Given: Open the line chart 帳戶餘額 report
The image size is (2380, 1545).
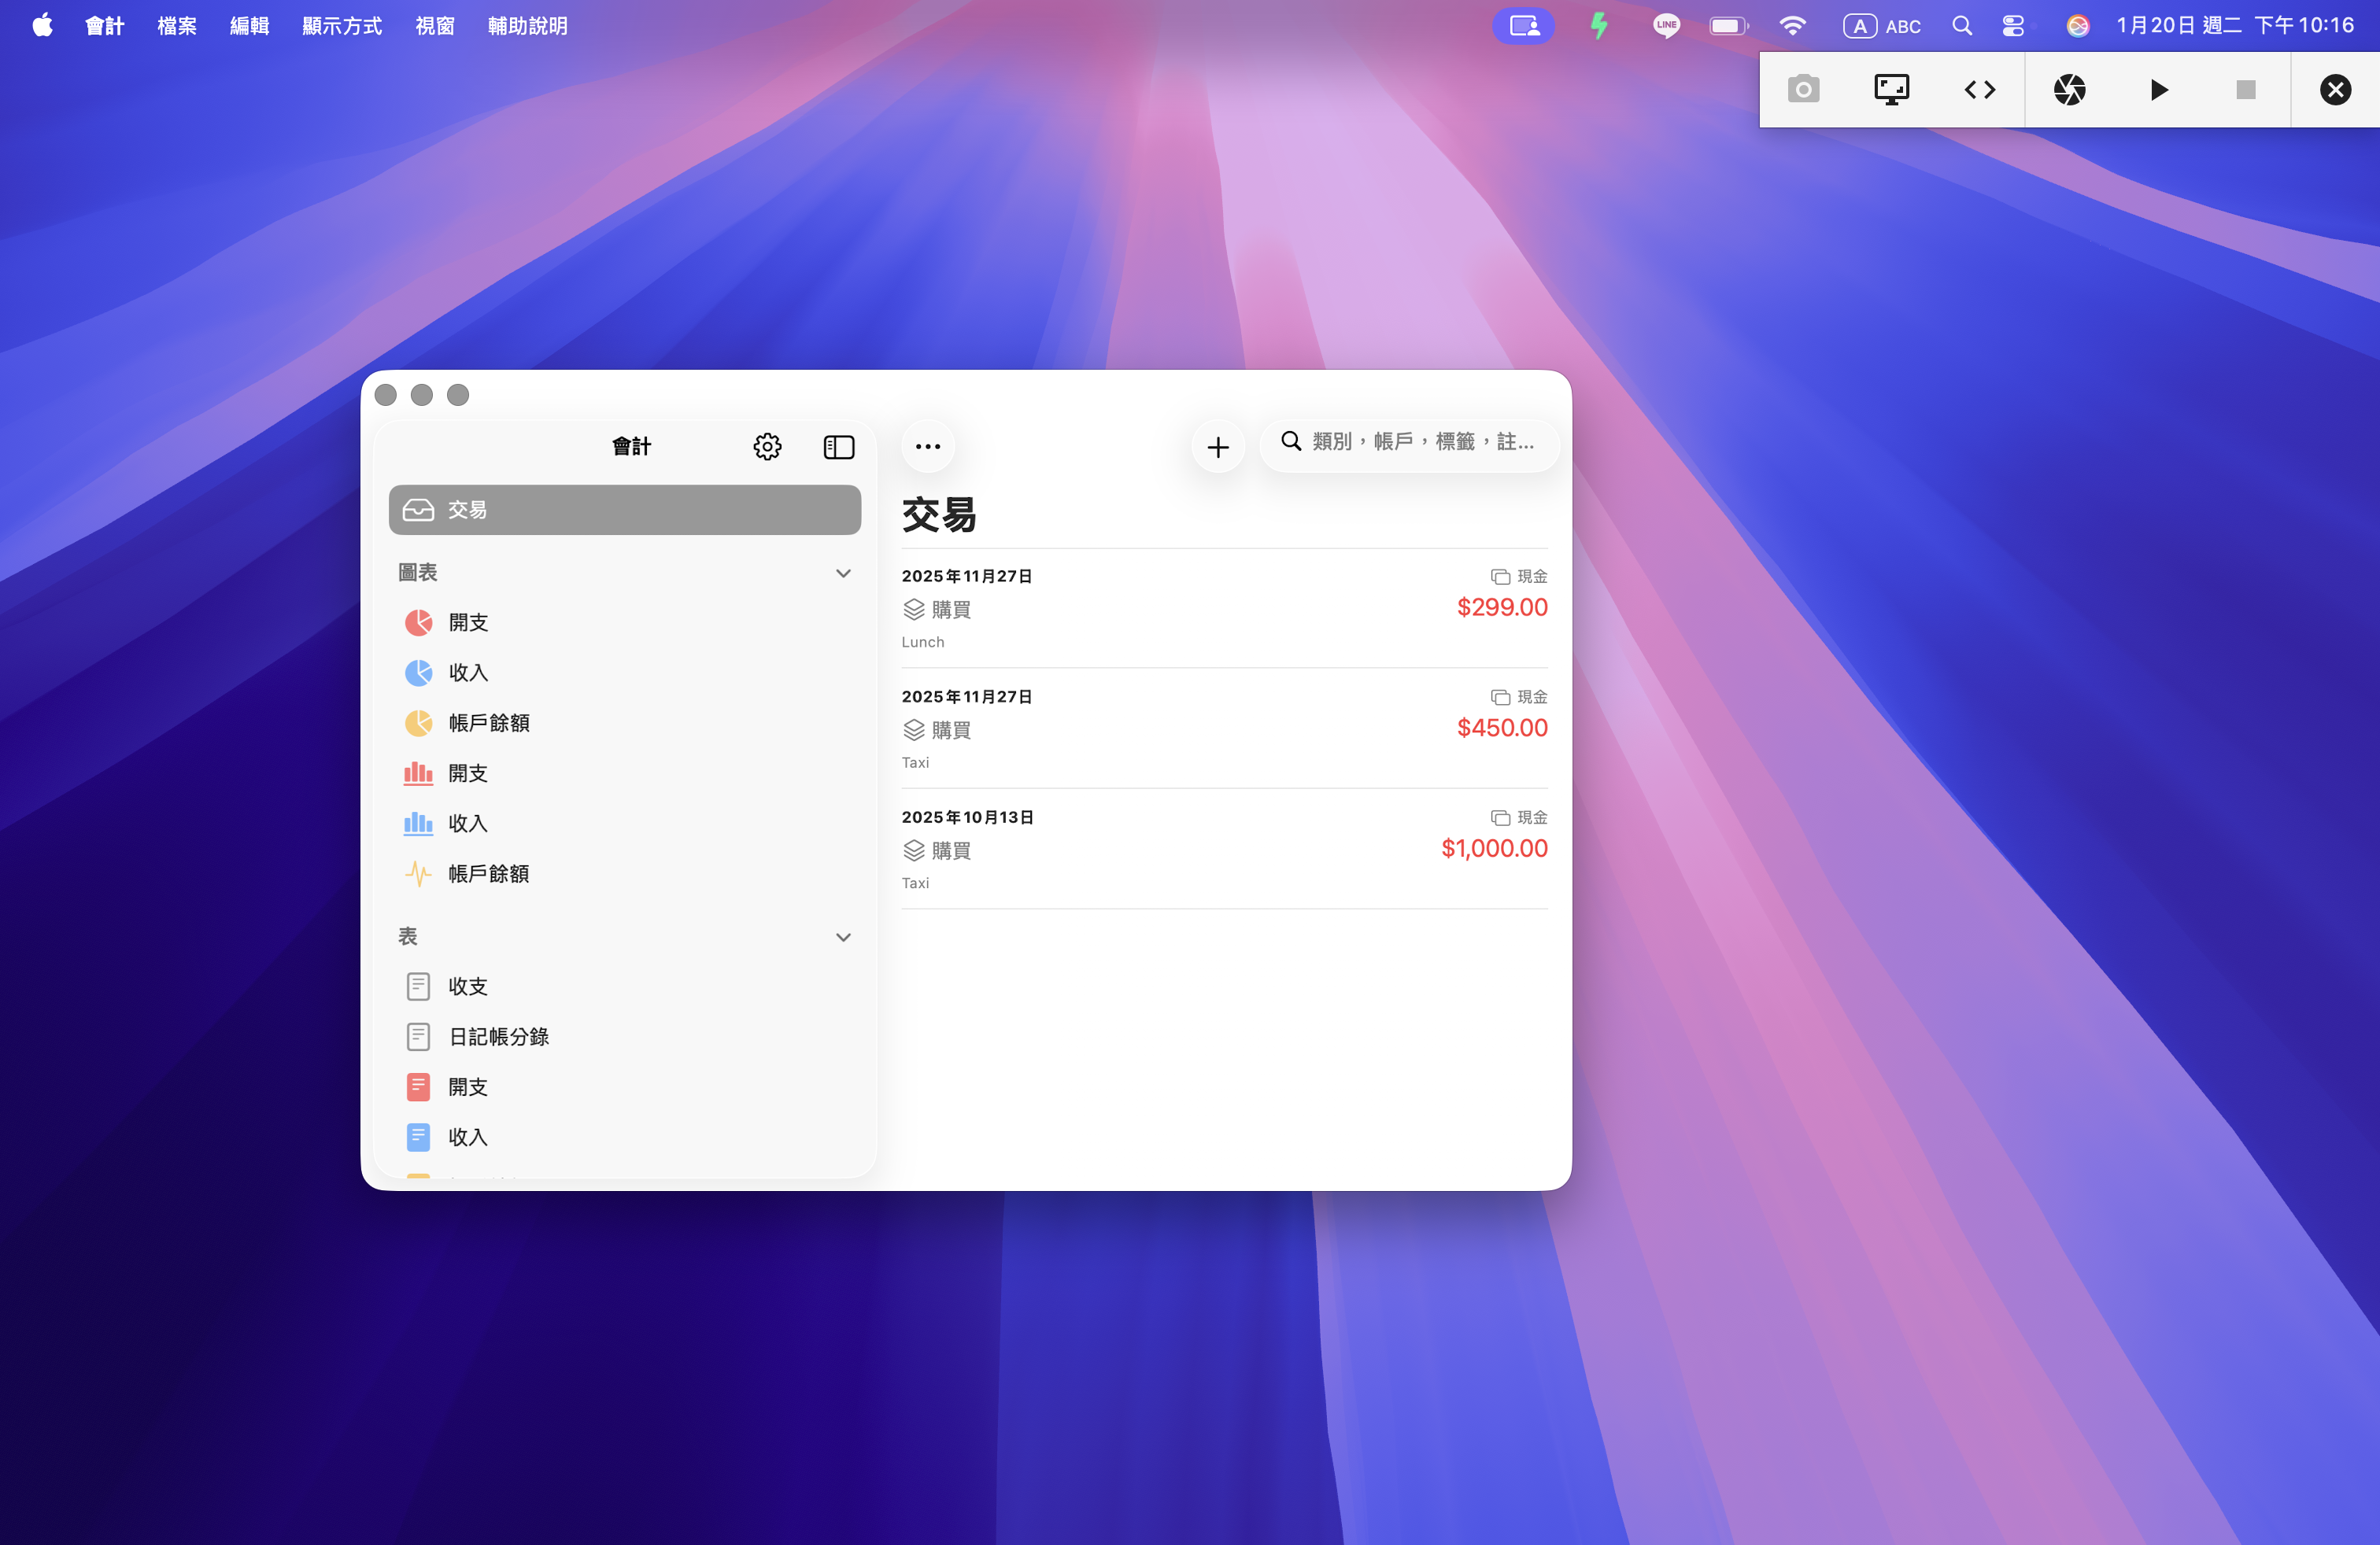Looking at the screenshot, I should (x=487, y=873).
